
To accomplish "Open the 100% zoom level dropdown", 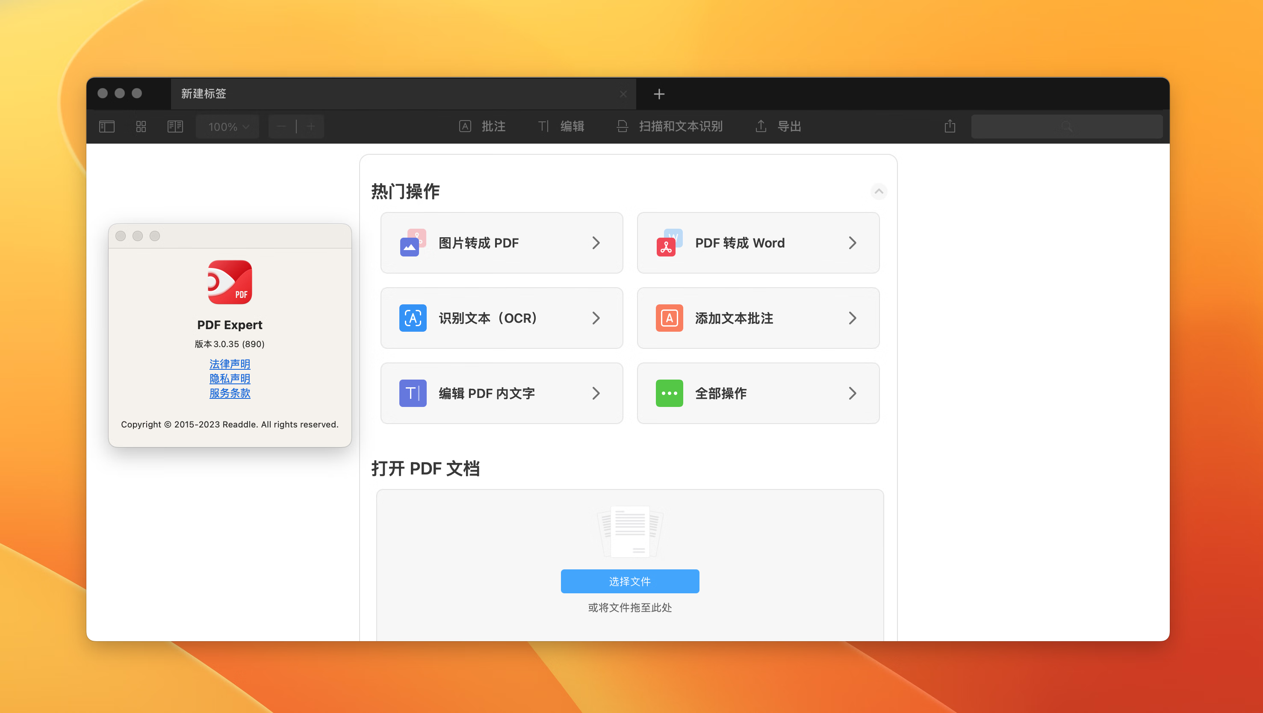I will click(x=228, y=127).
